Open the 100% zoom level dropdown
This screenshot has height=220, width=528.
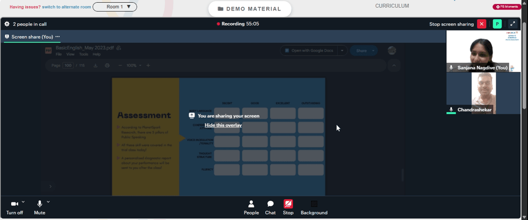[134, 65]
